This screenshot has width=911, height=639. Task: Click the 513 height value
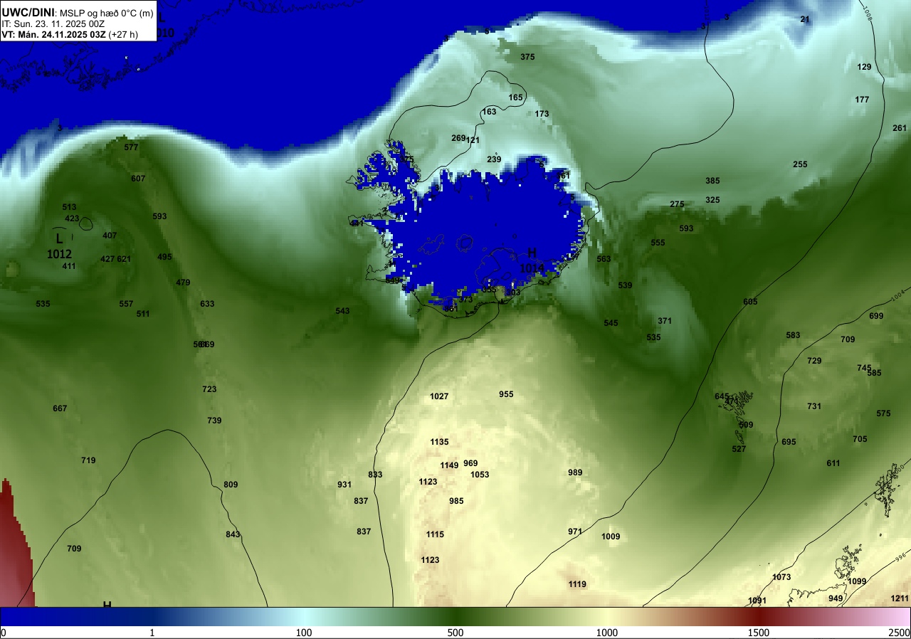(69, 207)
